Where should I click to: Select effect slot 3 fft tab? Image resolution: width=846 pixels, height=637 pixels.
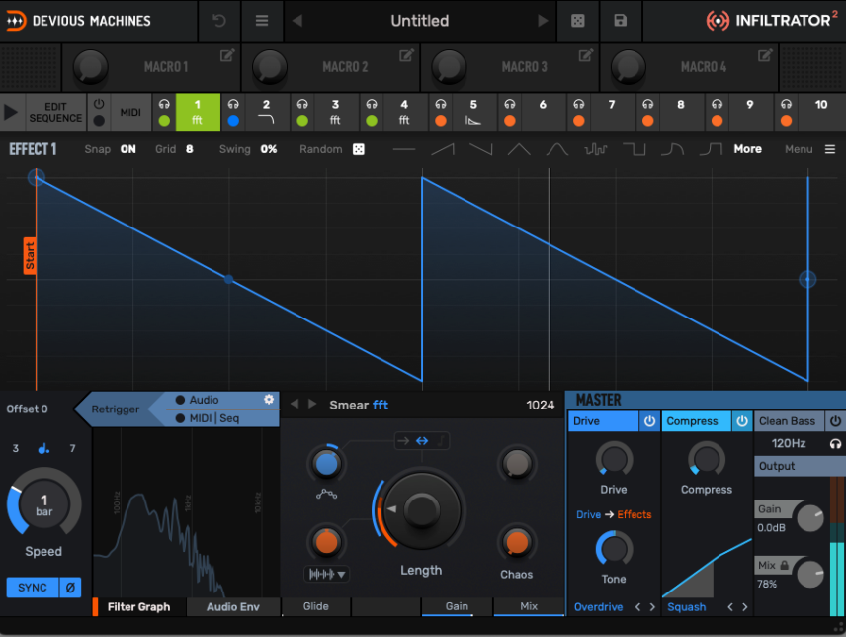tap(335, 112)
